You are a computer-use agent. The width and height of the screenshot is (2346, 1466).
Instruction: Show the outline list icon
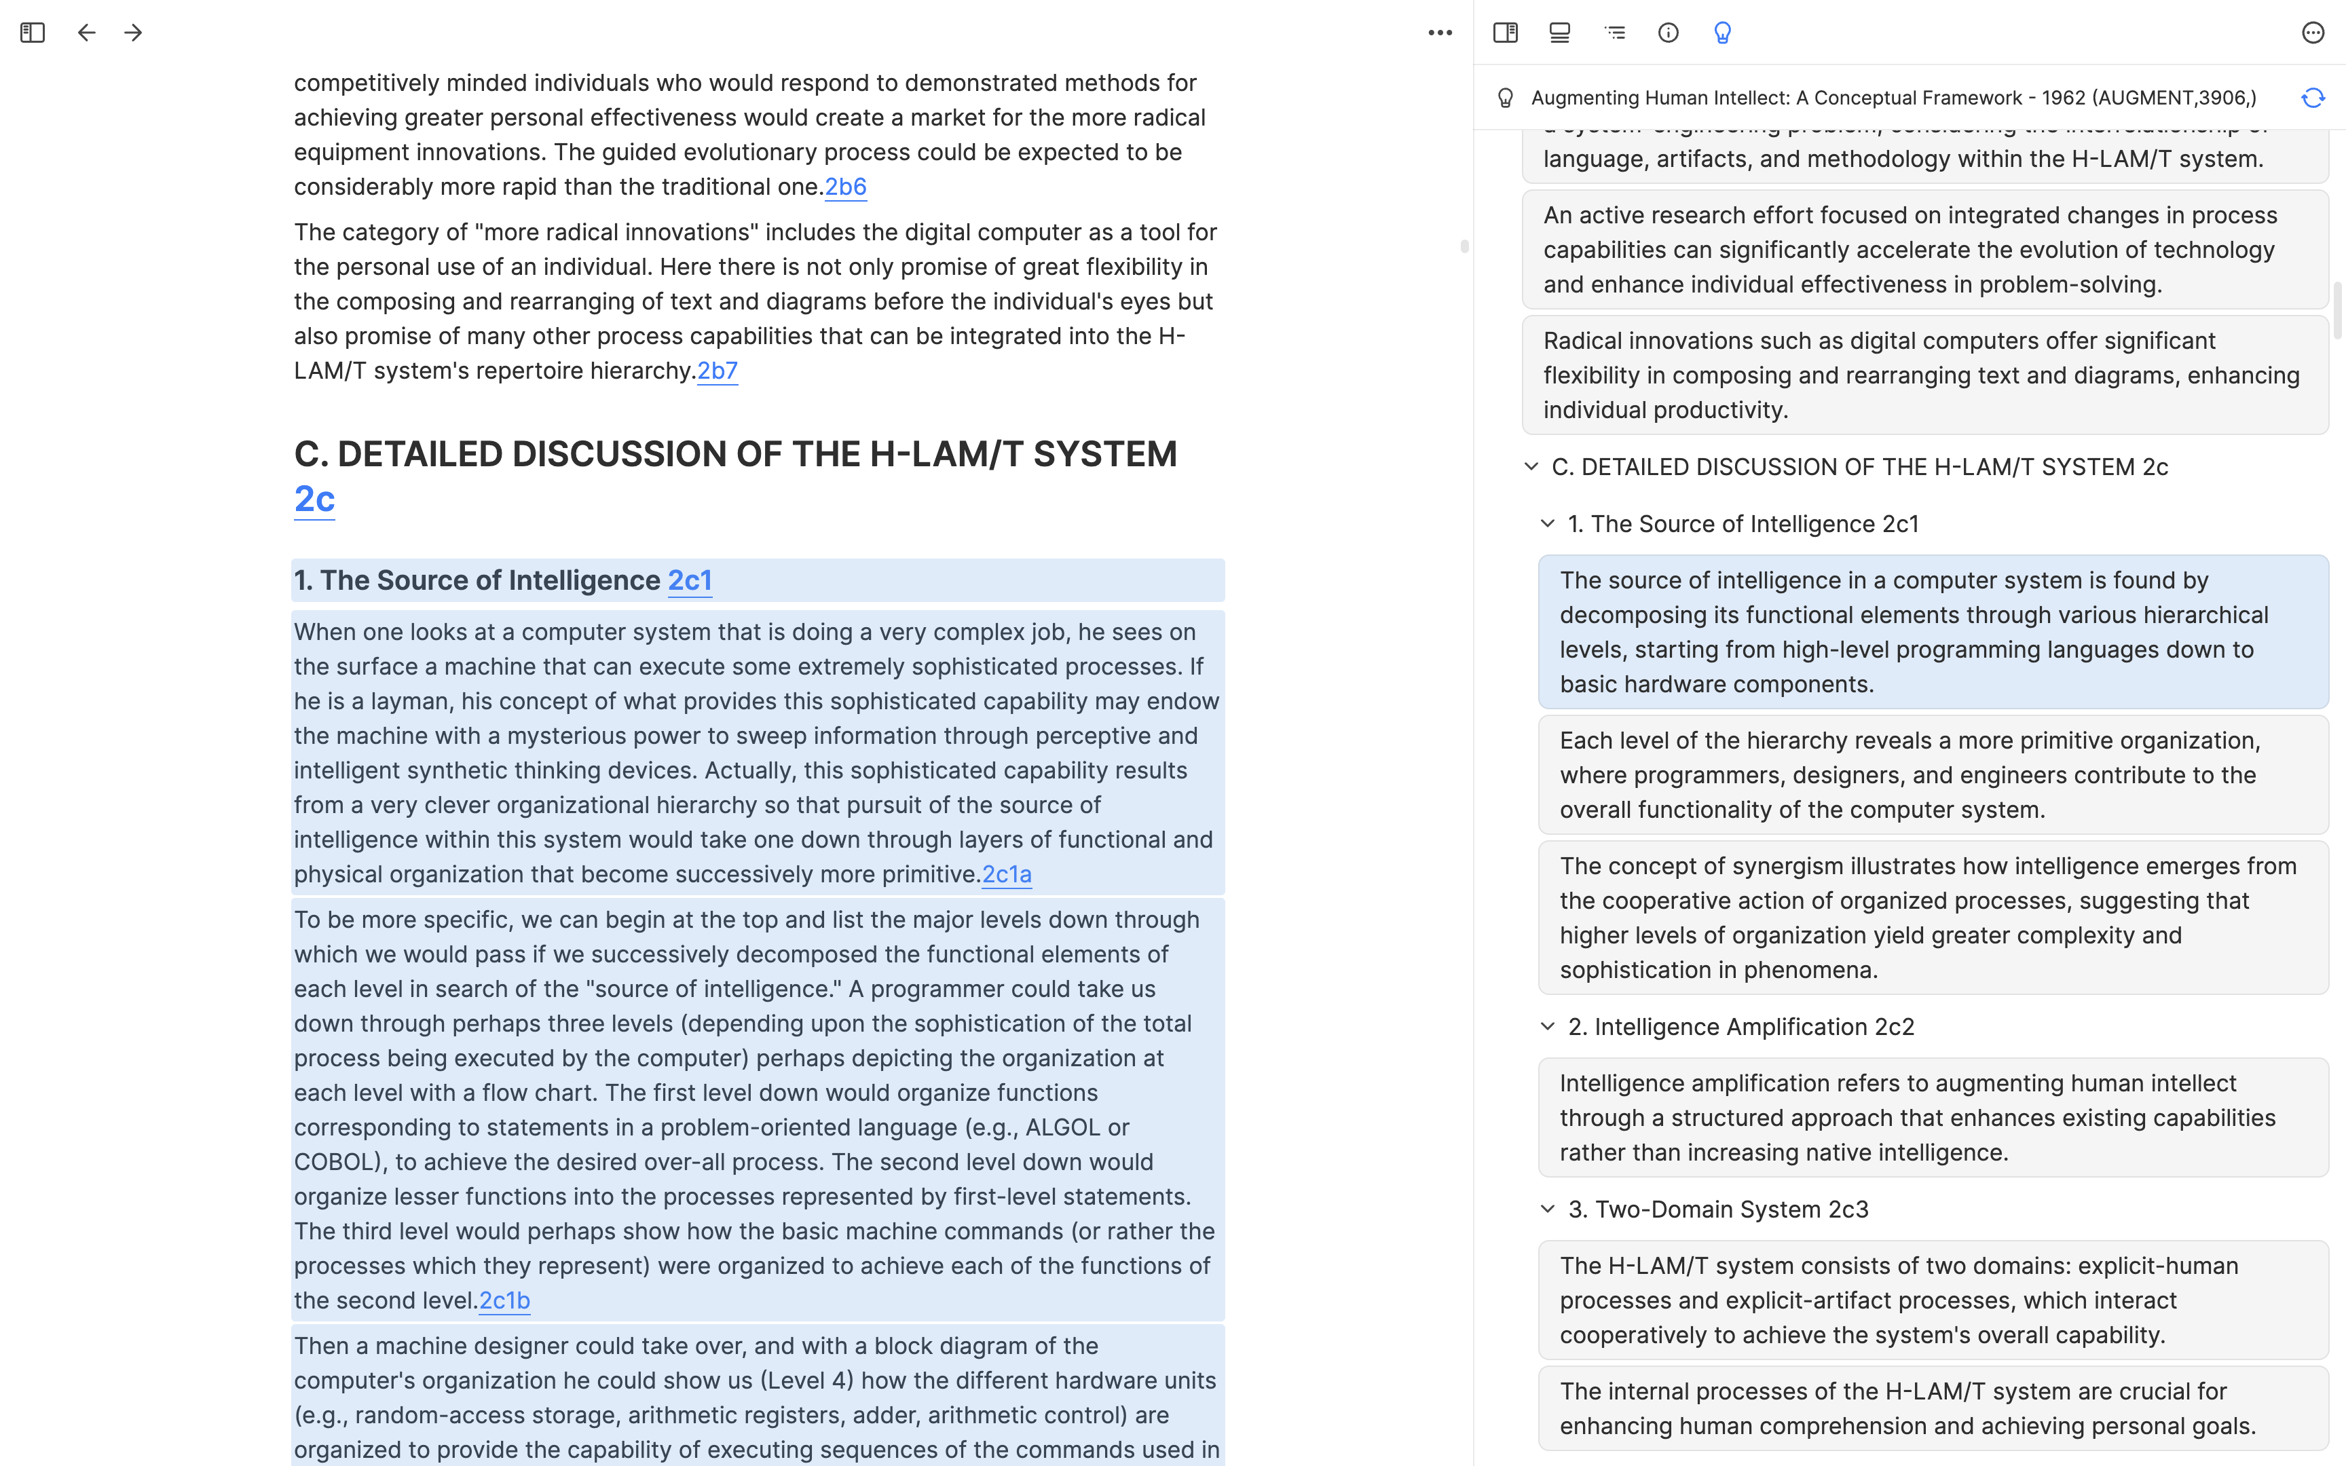pyautogui.click(x=1614, y=33)
